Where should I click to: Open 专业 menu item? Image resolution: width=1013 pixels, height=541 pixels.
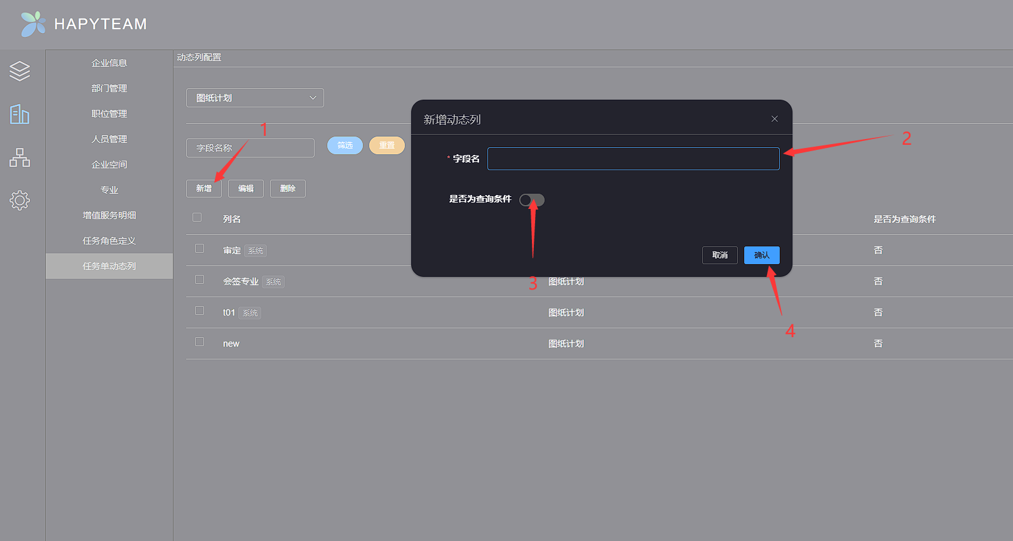pos(109,190)
